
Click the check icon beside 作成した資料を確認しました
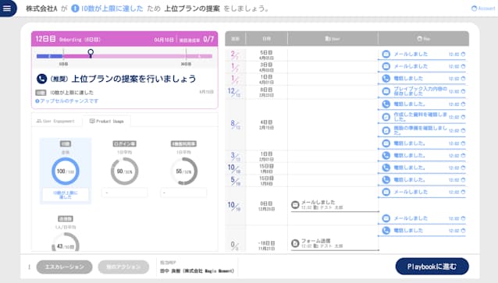point(386,117)
